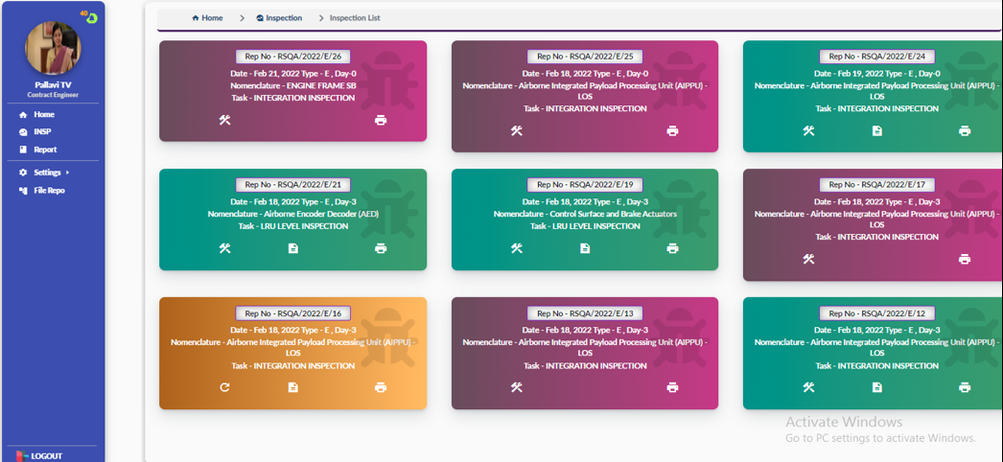The image size is (1003, 462).
Task: Open document icon on RSQA/2022/E/16 card
Action: click(292, 387)
